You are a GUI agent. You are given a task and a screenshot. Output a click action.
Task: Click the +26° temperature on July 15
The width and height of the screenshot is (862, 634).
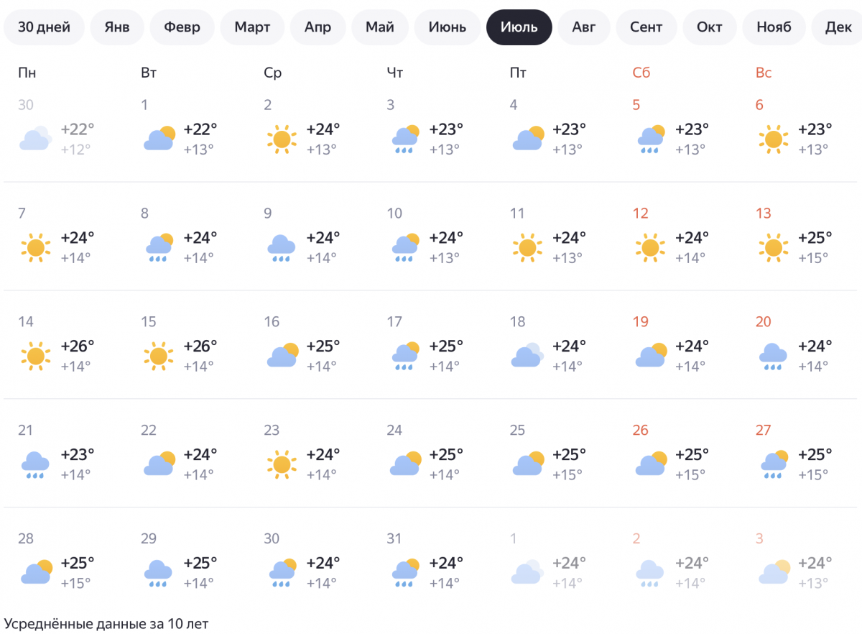tap(200, 346)
